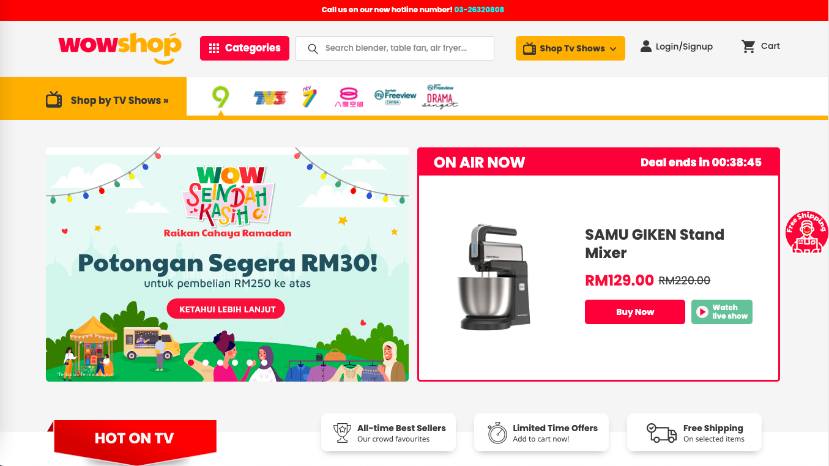Viewport: 829px width, 466px height.
Task: Click Shop by TV Shows heading
Action: (x=119, y=100)
